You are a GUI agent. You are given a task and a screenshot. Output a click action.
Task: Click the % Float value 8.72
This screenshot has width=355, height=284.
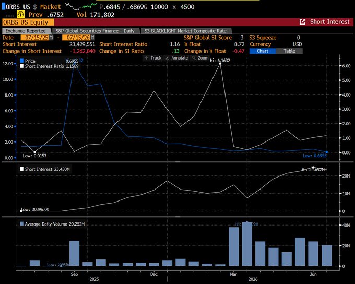pos(239,44)
